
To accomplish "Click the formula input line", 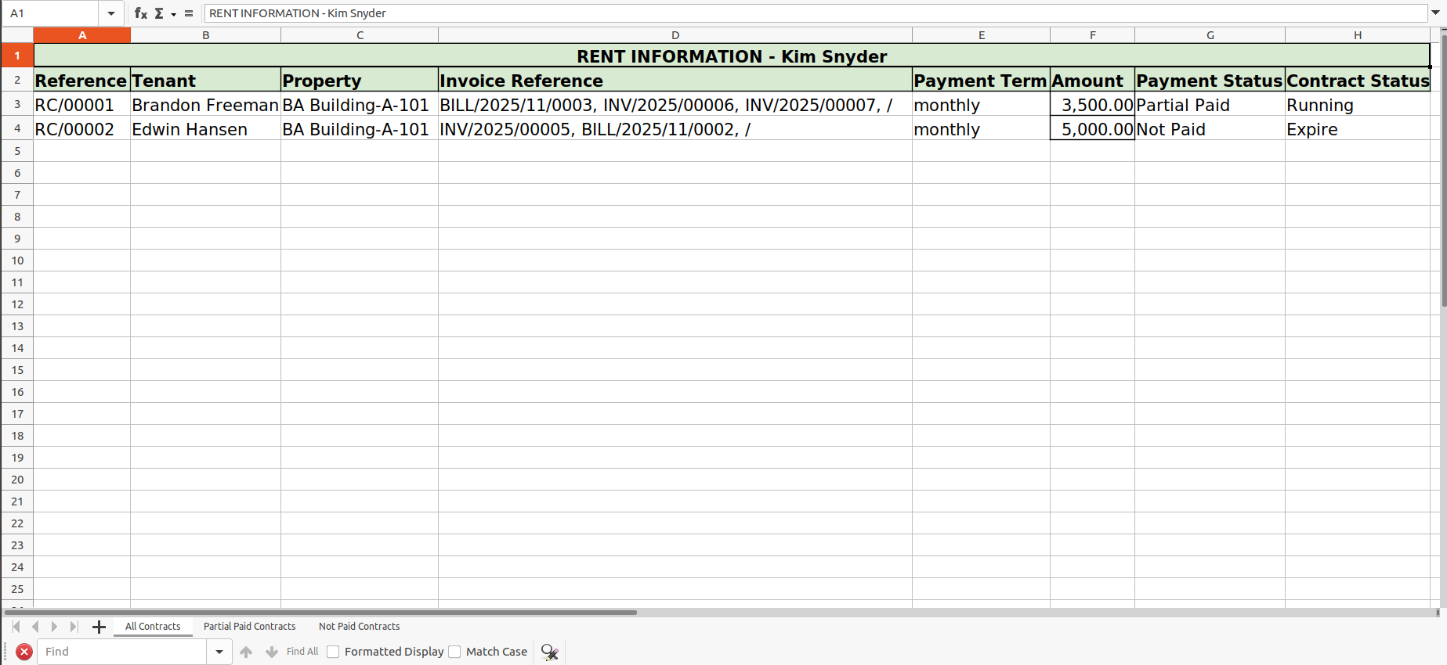I will [815, 13].
